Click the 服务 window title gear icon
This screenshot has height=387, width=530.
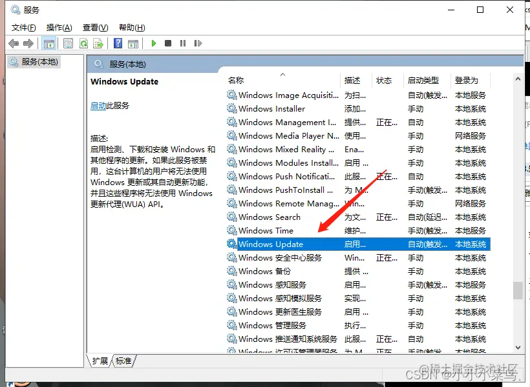click(16, 10)
